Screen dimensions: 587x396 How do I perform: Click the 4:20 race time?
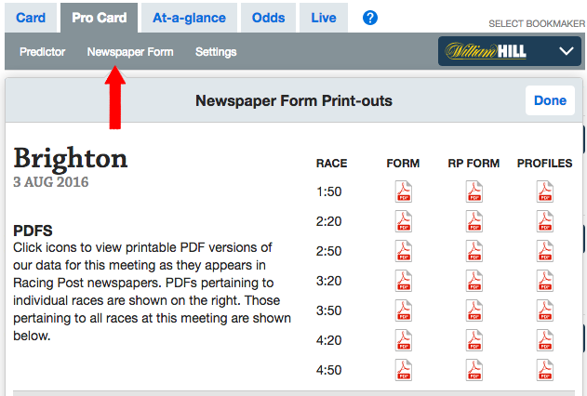(328, 340)
